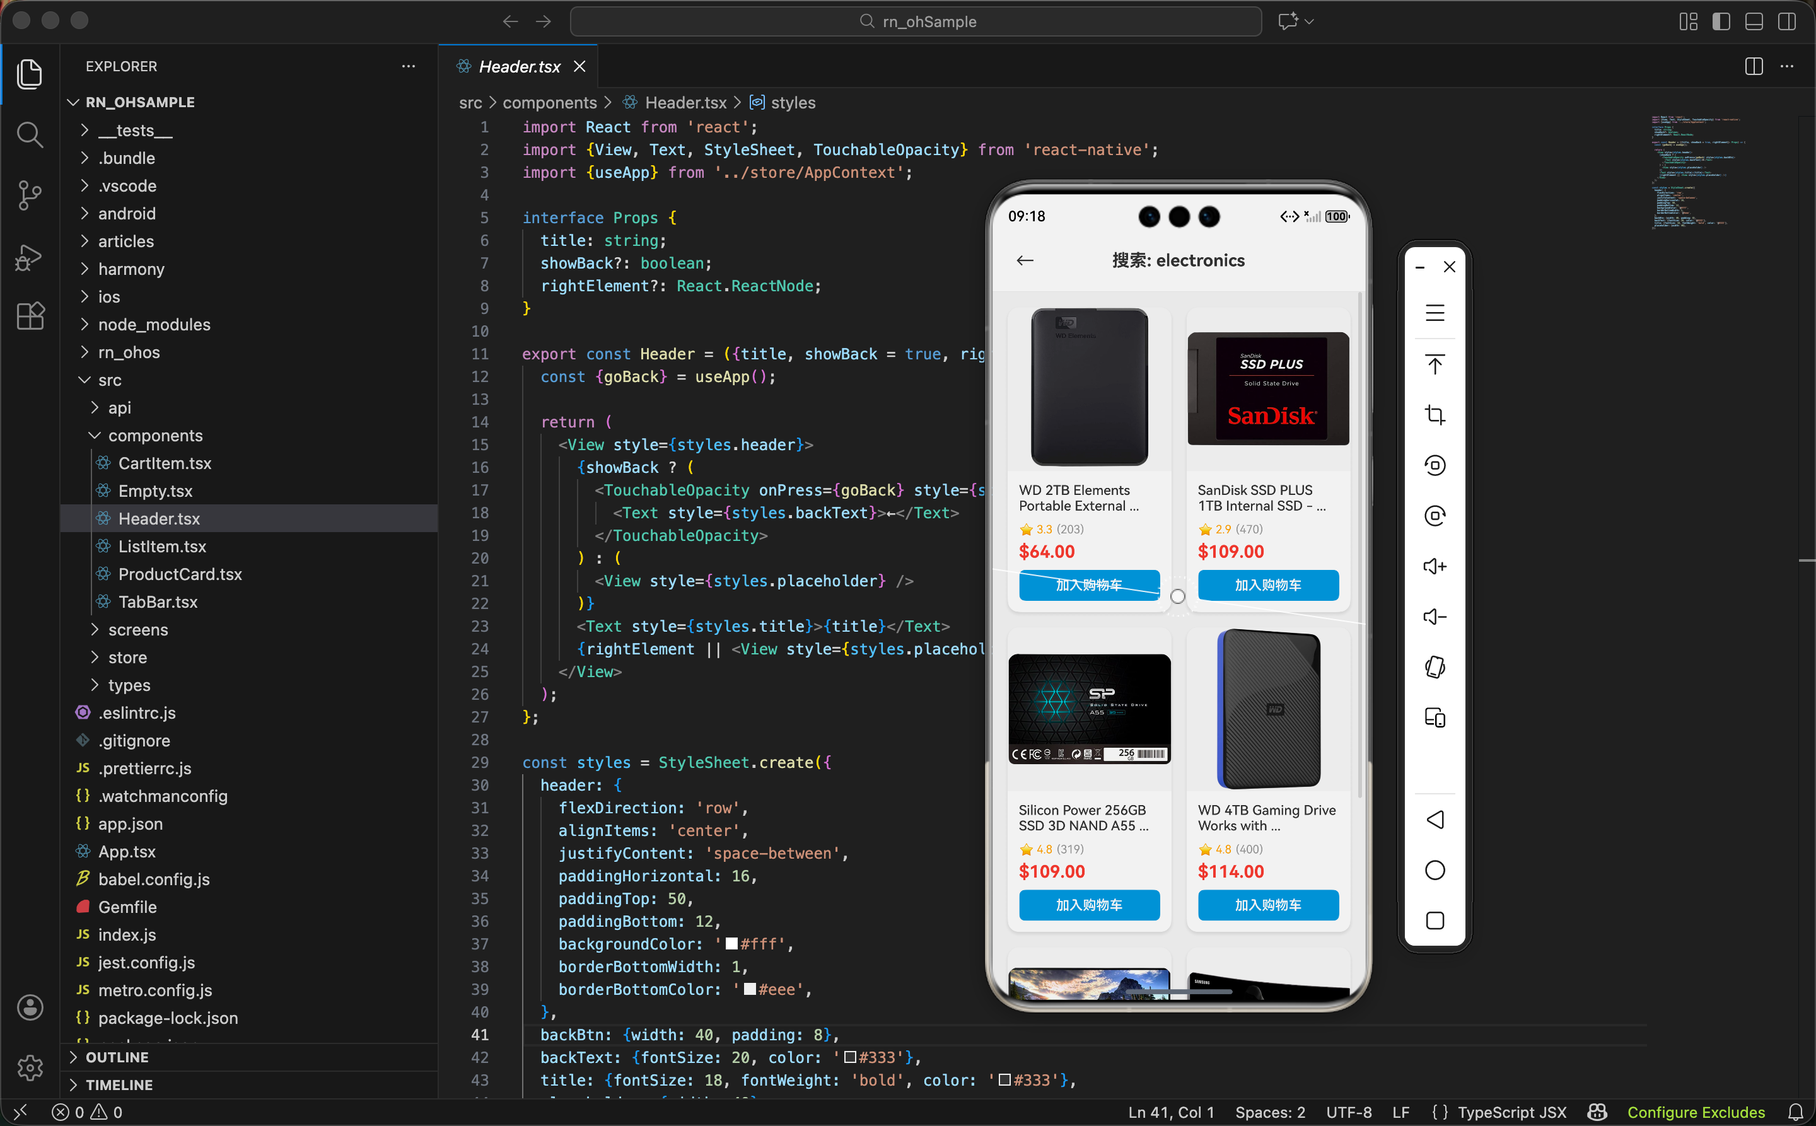Toggle the primary side bar visibility
This screenshot has height=1126, width=1816.
pyautogui.click(x=1721, y=21)
